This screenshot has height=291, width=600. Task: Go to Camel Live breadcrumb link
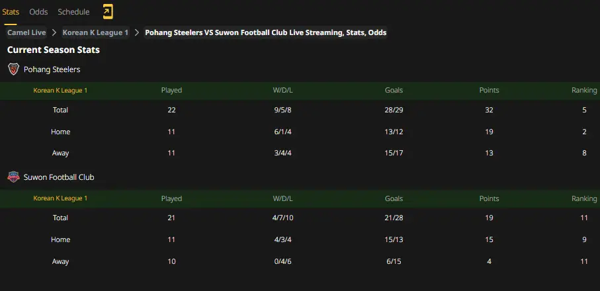pyautogui.click(x=26, y=32)
